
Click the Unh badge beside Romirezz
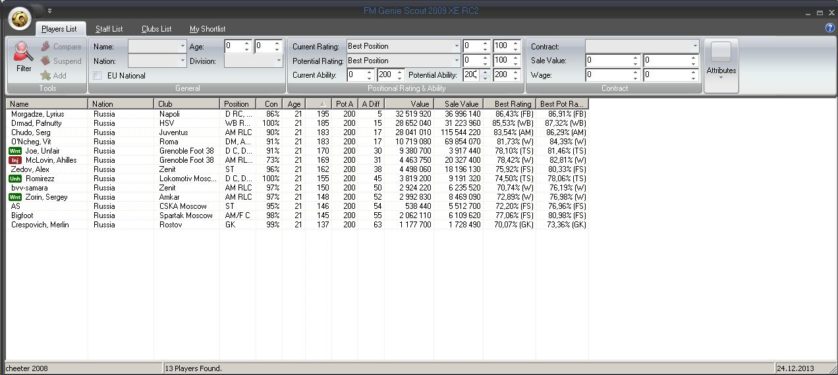[15, 179]
